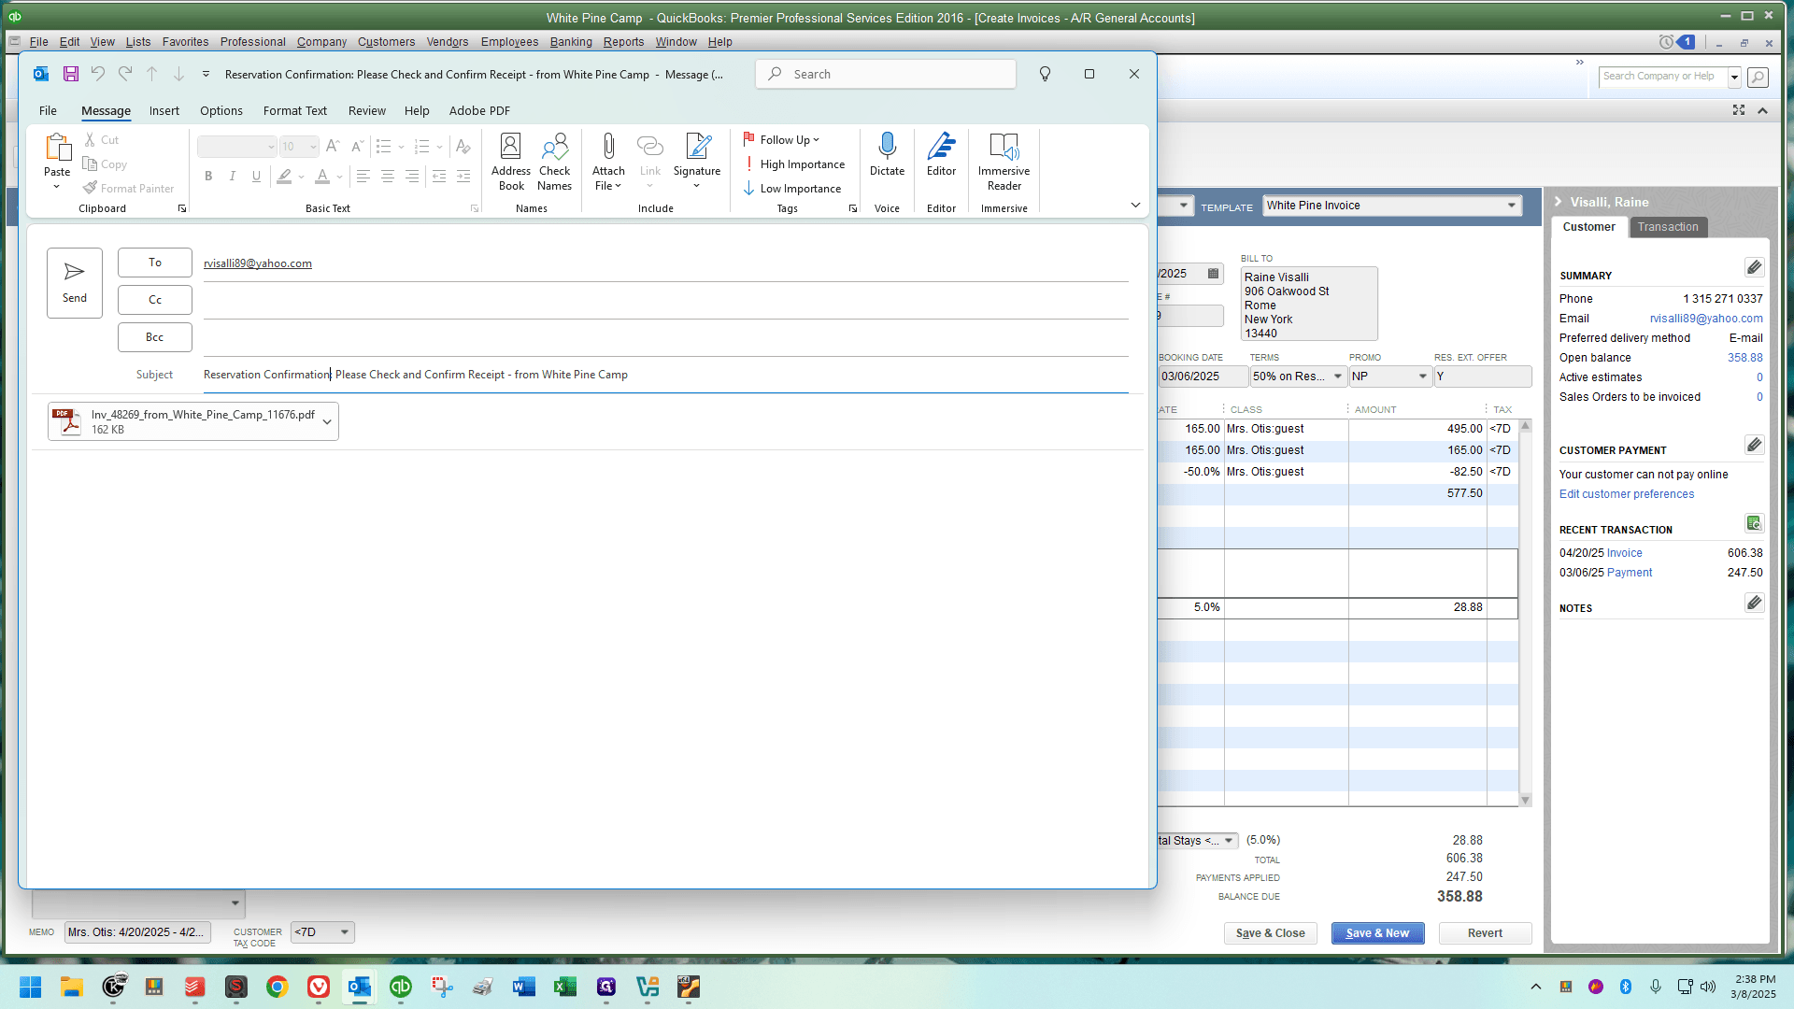Open the QuickBooks Reports menu
The width and height of the screenshot is (1794, 1009).
pyautogui.click(x=623, y=42)
